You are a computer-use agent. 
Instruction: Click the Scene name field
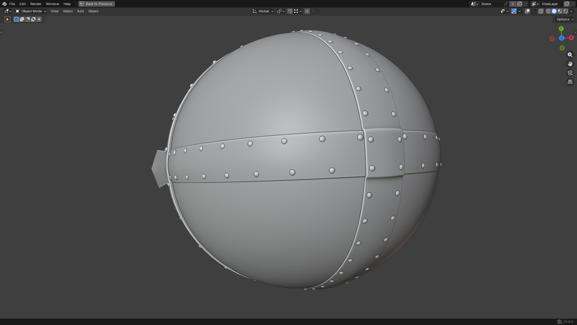(492, 4)
